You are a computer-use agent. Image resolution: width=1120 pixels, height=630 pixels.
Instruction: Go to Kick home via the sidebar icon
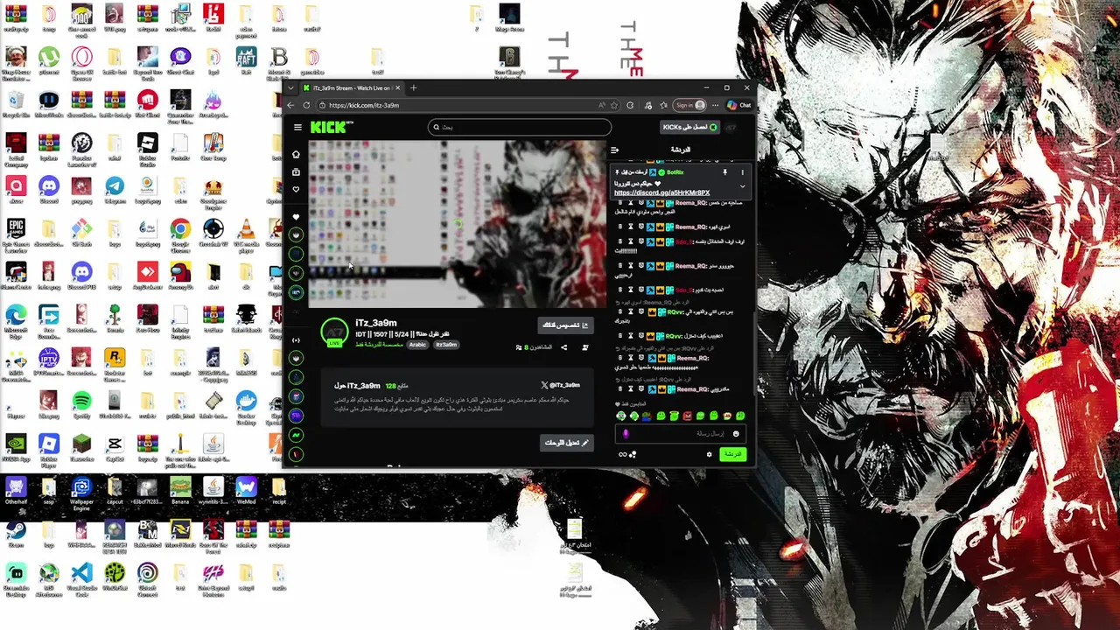coord(296,154)
